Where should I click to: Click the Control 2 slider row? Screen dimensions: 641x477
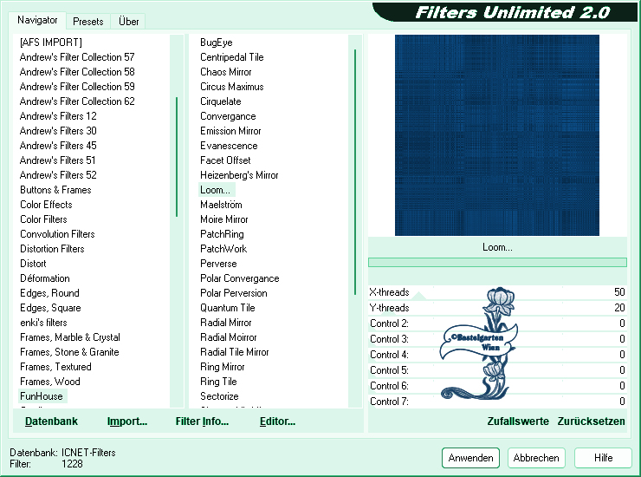point(497,323)
